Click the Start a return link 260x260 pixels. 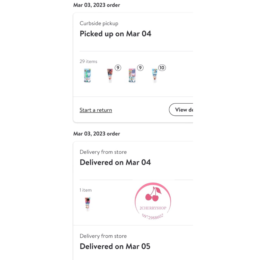pyautogui.click(x=96, y=110)
